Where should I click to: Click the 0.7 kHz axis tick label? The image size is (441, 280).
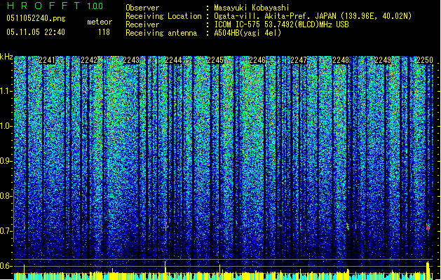[6, 231]
